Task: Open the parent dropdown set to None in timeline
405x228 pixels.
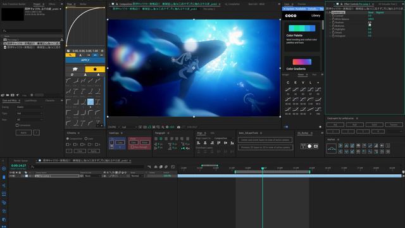Action: 92,176
